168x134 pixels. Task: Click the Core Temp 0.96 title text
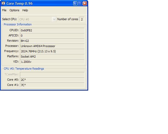(19, 3)
